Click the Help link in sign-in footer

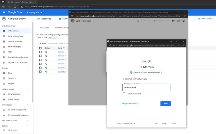tap(156, 123)
